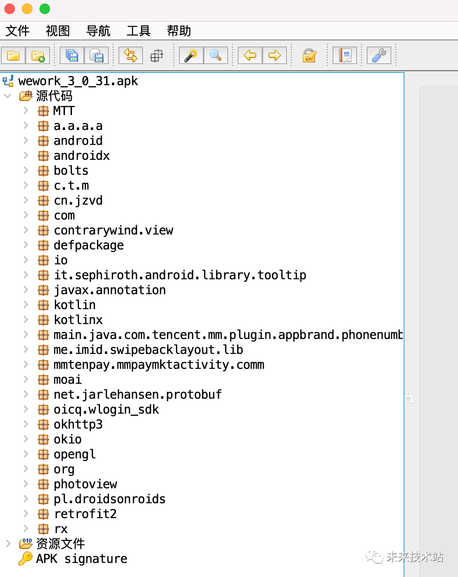Screen dimensions: 458x577
Task: Click the open file toolbar icon
Action: tap(13, 55)
